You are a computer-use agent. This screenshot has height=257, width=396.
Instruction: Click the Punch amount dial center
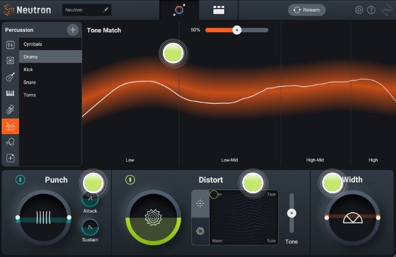(x=43, y=218)
